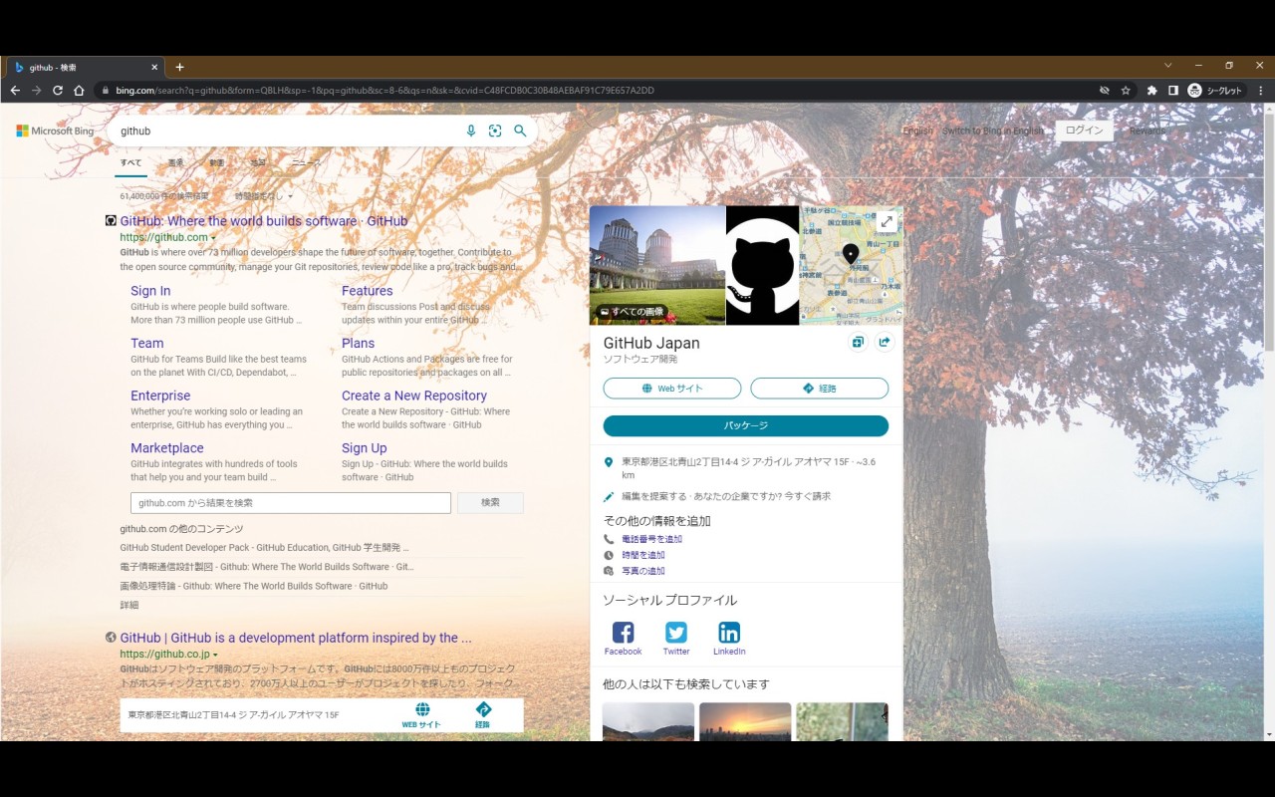Click the パッケージ button
1275x797 pixels.
point(745,425)
